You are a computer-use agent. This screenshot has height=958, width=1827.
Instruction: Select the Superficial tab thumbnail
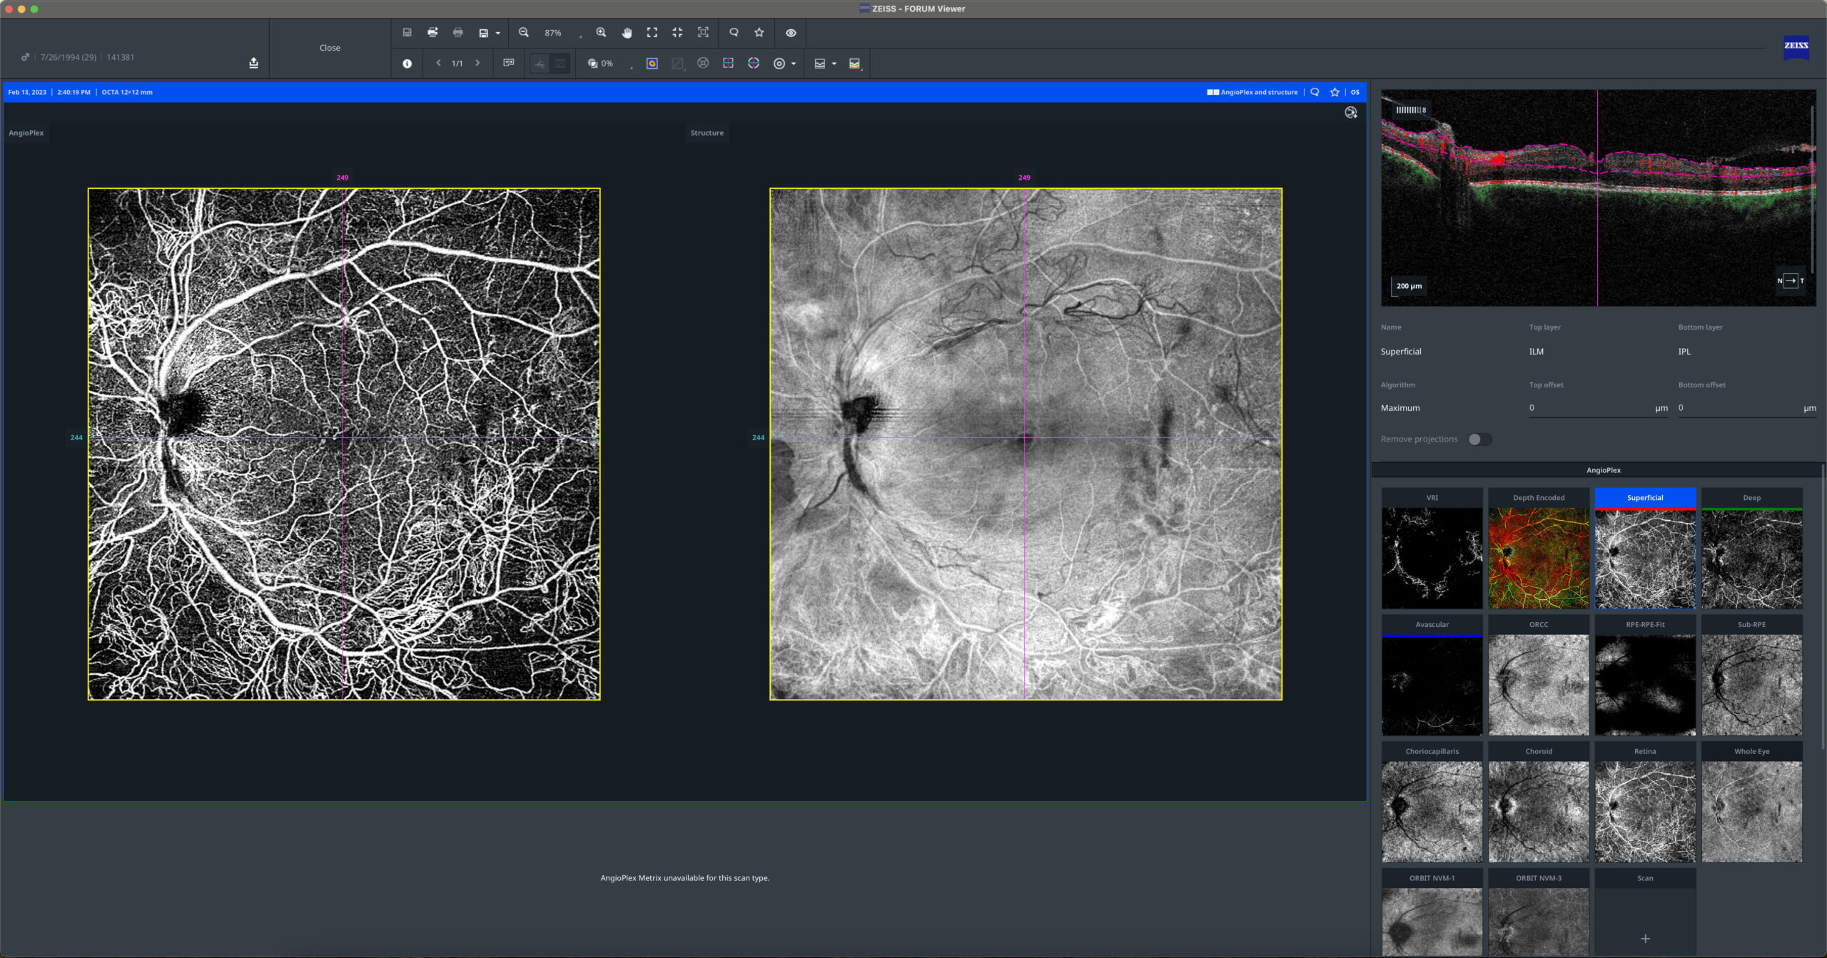pos(1645,549)
